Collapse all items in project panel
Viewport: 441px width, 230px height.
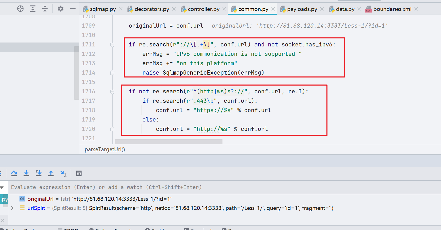pyautogui.click(x=45, y=9)
